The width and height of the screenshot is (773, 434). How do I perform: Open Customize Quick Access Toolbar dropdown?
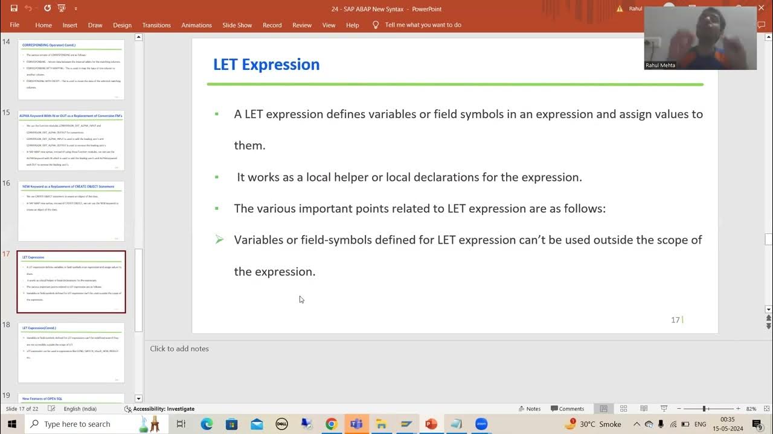(75, 8)
